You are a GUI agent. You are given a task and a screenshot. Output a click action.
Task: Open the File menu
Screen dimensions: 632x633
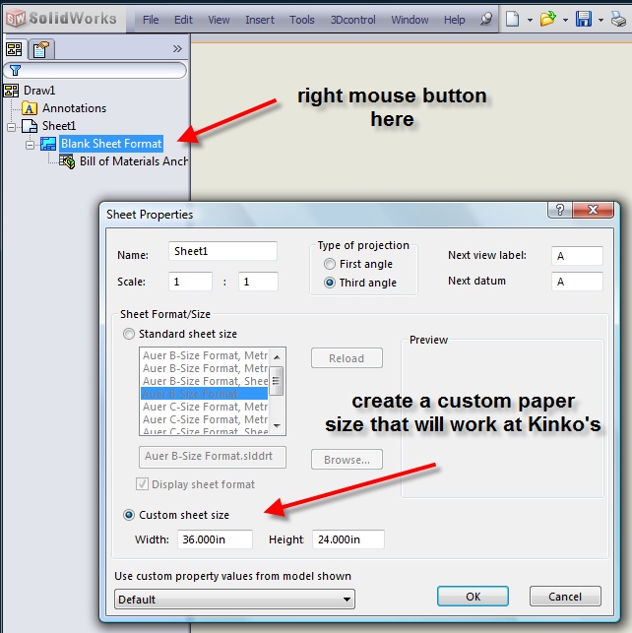(151, 20)
